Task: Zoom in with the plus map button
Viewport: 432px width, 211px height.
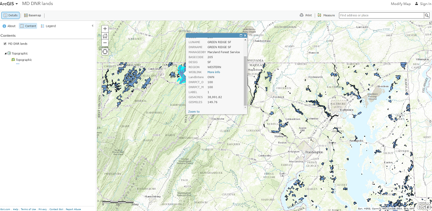Action: point(105,29)
